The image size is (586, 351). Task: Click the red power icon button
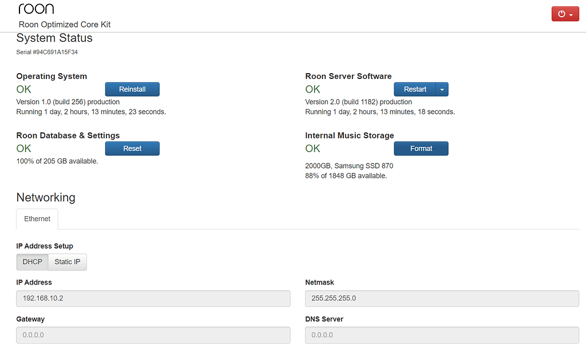561,13
